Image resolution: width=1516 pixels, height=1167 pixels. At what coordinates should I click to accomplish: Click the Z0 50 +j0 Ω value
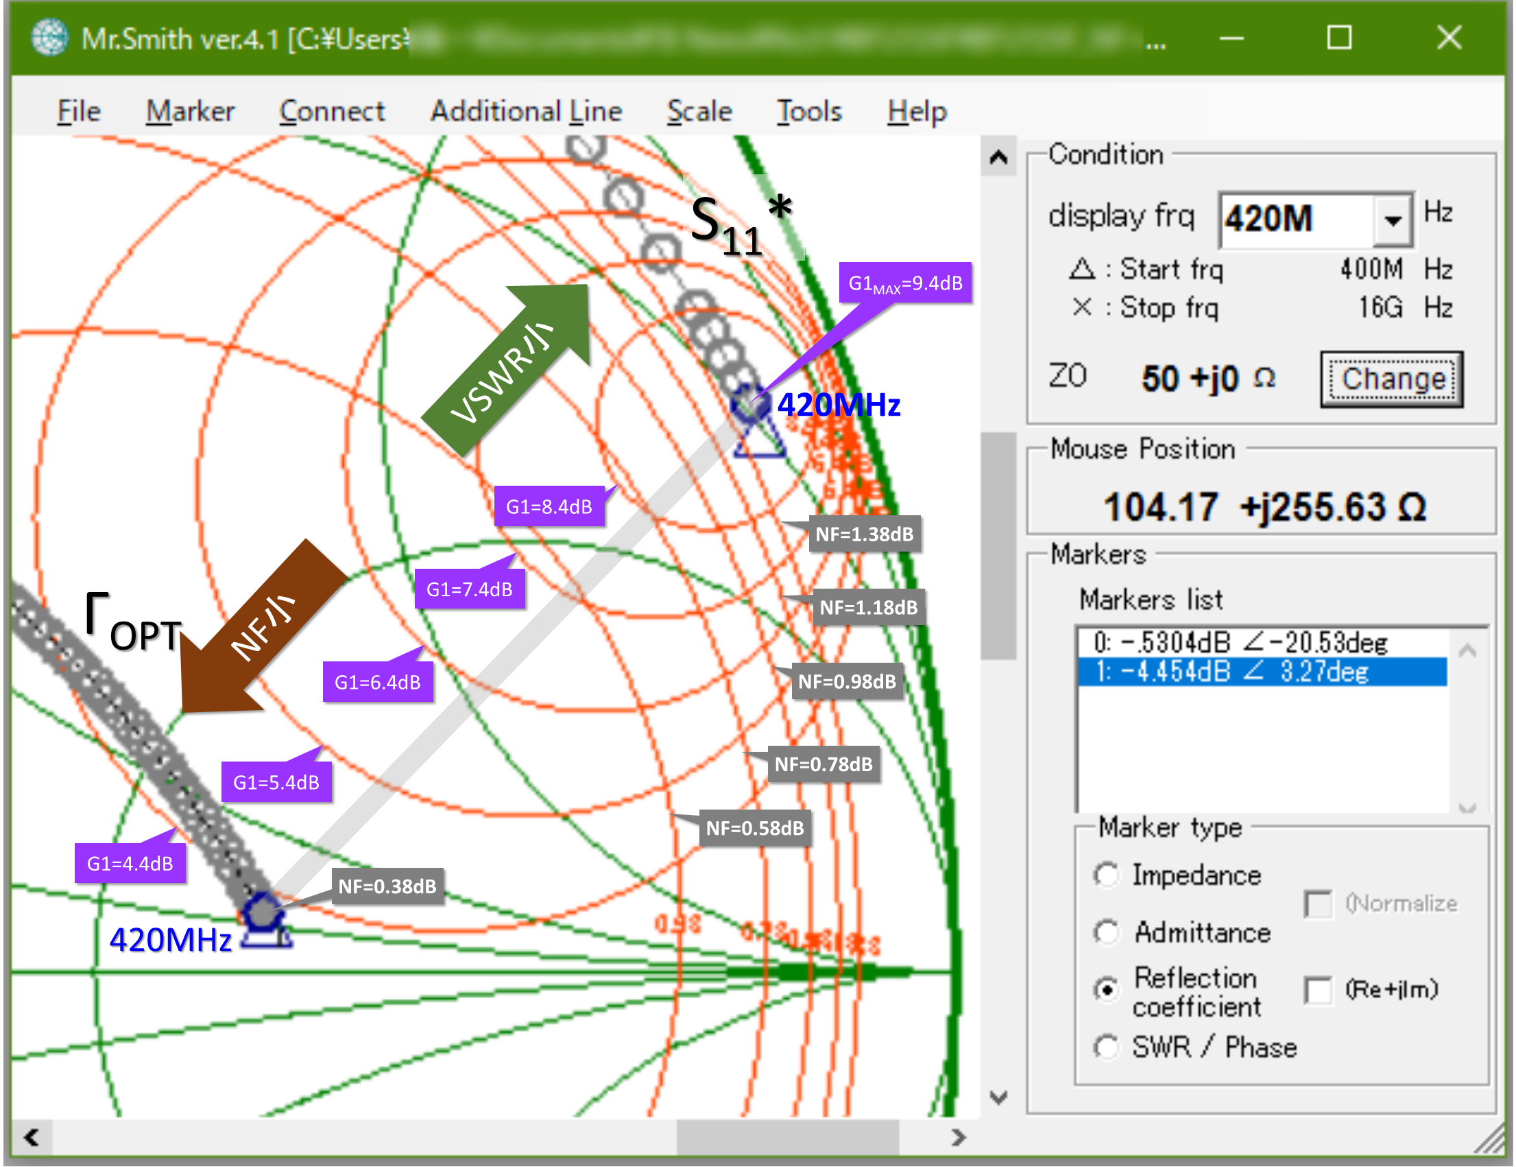tap(1210, 379)
